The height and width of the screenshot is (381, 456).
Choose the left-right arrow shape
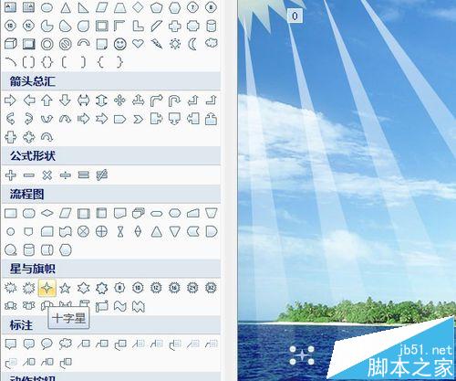[x=83, y=101]
